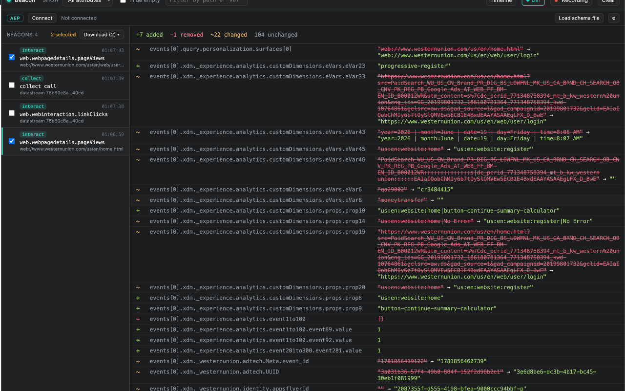Click the Not connected status text

coord(79,18)
